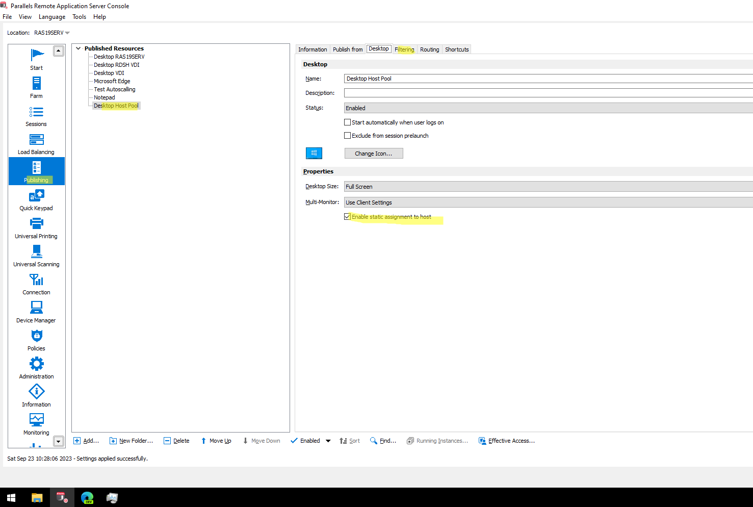Move the resource up in list
The image size is (753, 507).
[216, 441]
